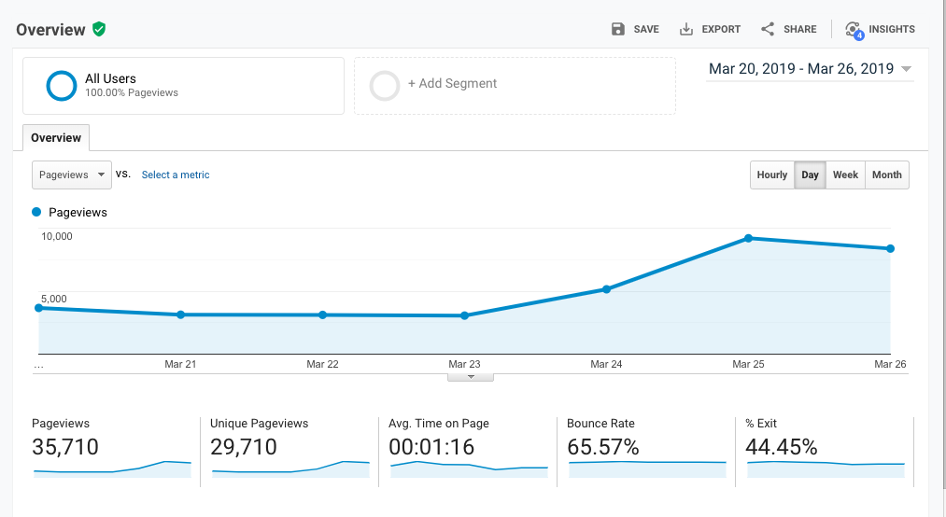946x517 pixels.
Task: Click the All Users segment circle
Action: coord(62,86)
